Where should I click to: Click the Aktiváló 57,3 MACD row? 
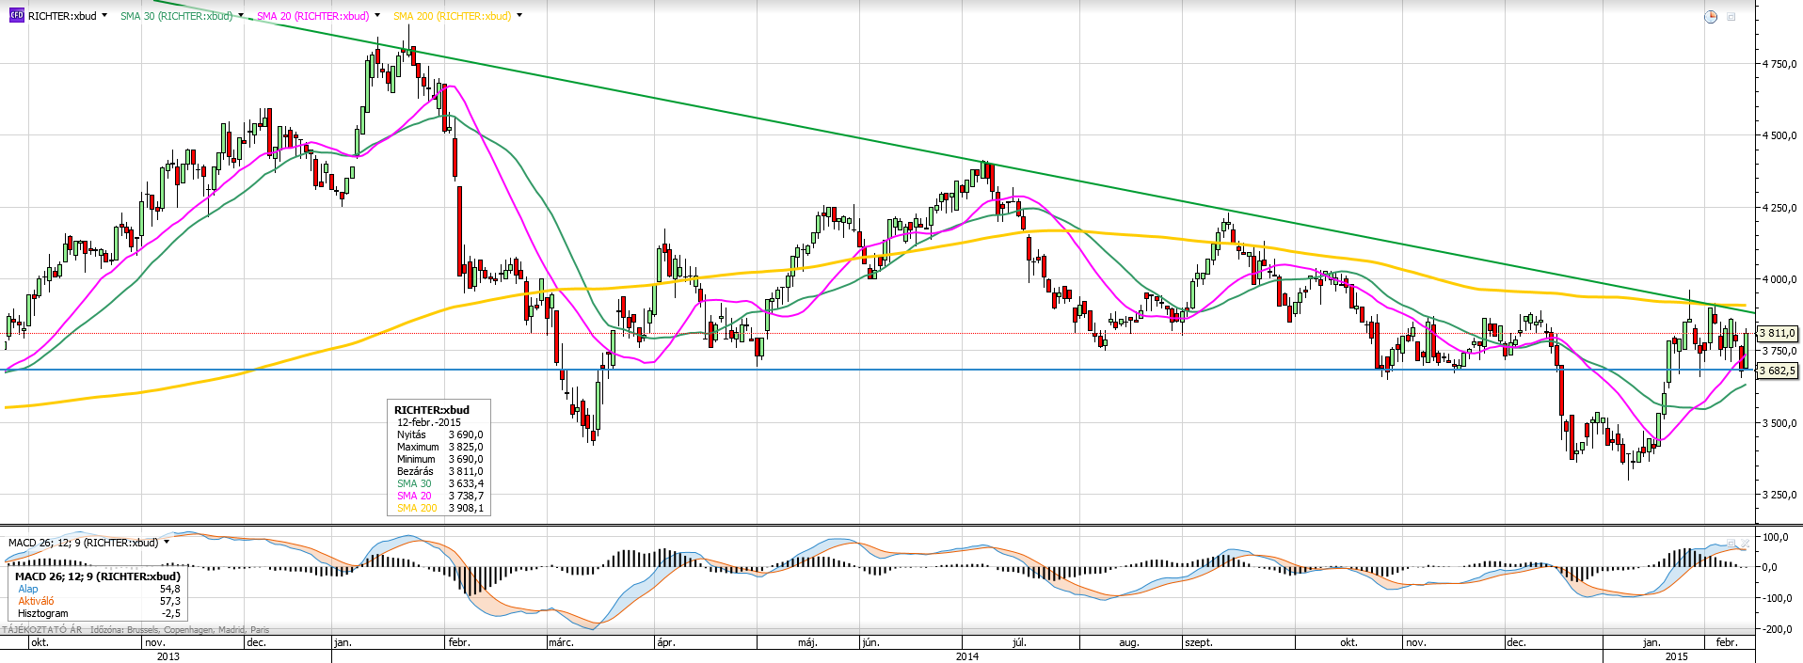99,601
